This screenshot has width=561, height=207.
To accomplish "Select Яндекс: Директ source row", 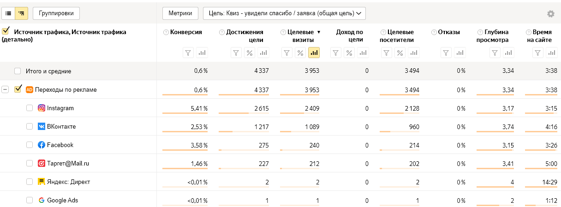I will (x=68, y=182).
